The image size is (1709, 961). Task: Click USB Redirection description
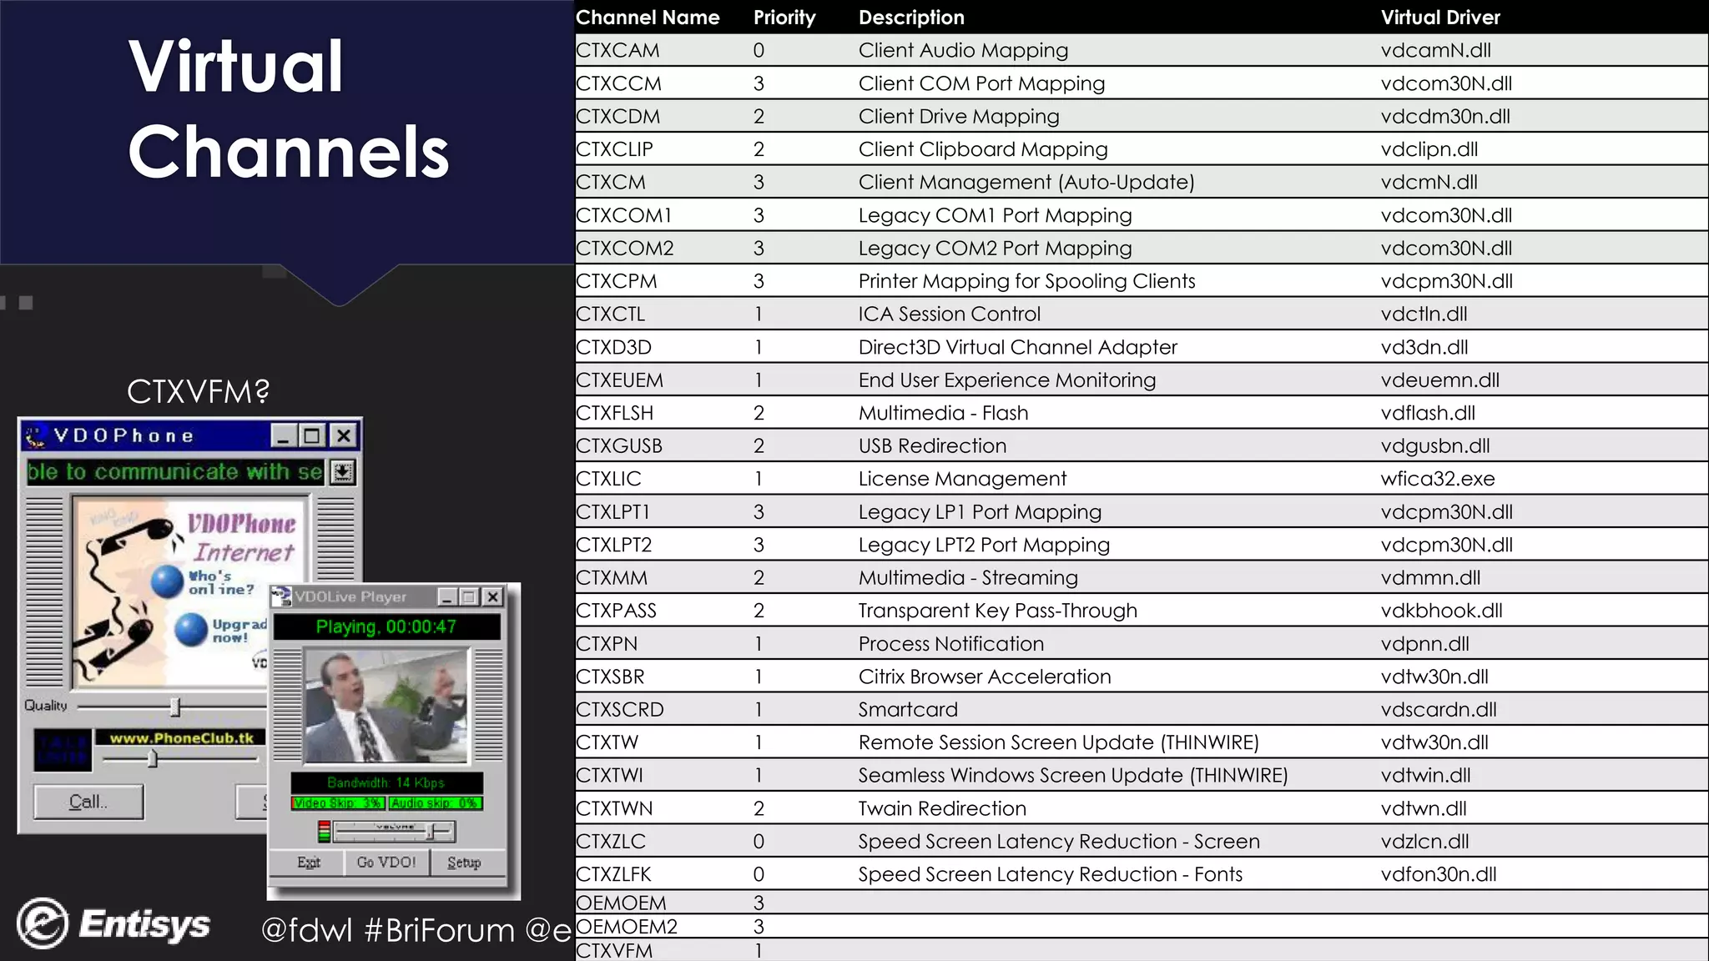[932, 446]
